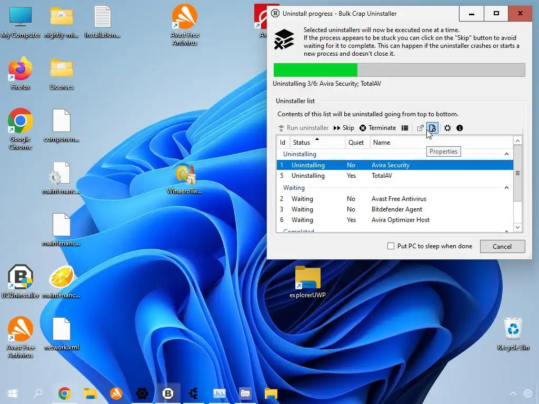This screenshot has width=539, height=404.
Task: Click the black tree-diagram taskbar icon
Action: coord(194,393)
